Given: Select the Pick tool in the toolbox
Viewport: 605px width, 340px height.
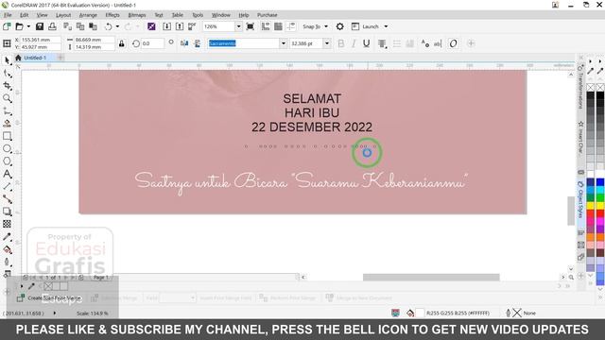Looking at the screenshot, I should (7, 60).
